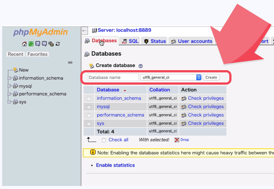This screenshot has width=274, height=189.
Task: Open the MySQL documentation icon
Action: [44, 44]
